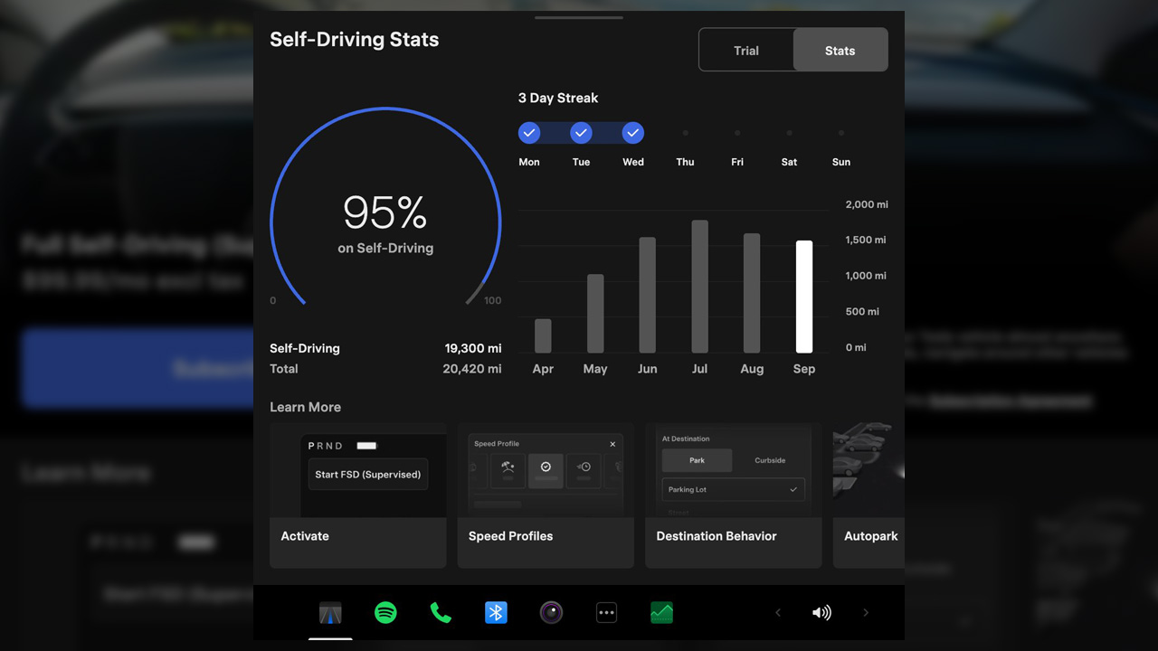This screenshot has height=651, width=1158.
Task: Open the all apps ellipsis icon
Action: [606, 613]
